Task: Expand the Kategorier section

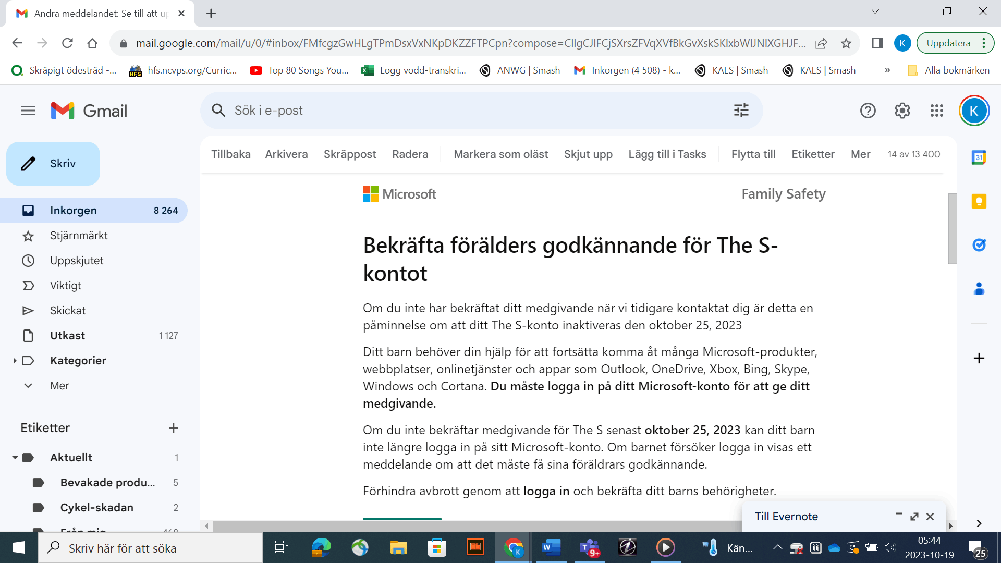Action: (15, 361)
